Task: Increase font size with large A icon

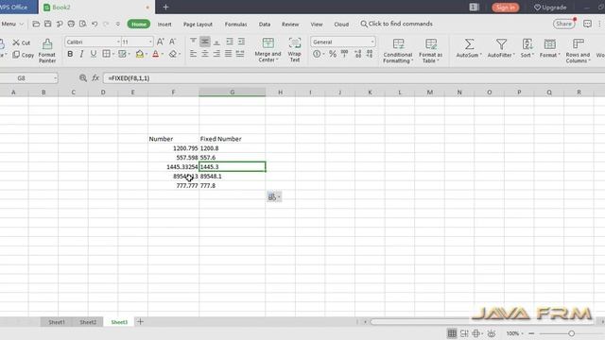Action: pos(161,42)
